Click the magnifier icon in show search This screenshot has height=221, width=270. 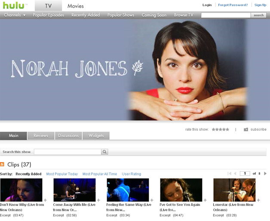coord(104,152)
